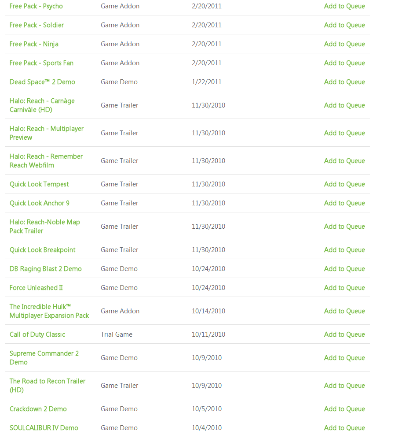Select the 1/22/2011 date cell
Screen dimensions: 417x431
coord(207,82)
